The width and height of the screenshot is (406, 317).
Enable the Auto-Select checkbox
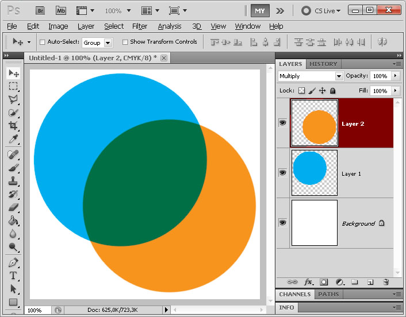(43, 42)
